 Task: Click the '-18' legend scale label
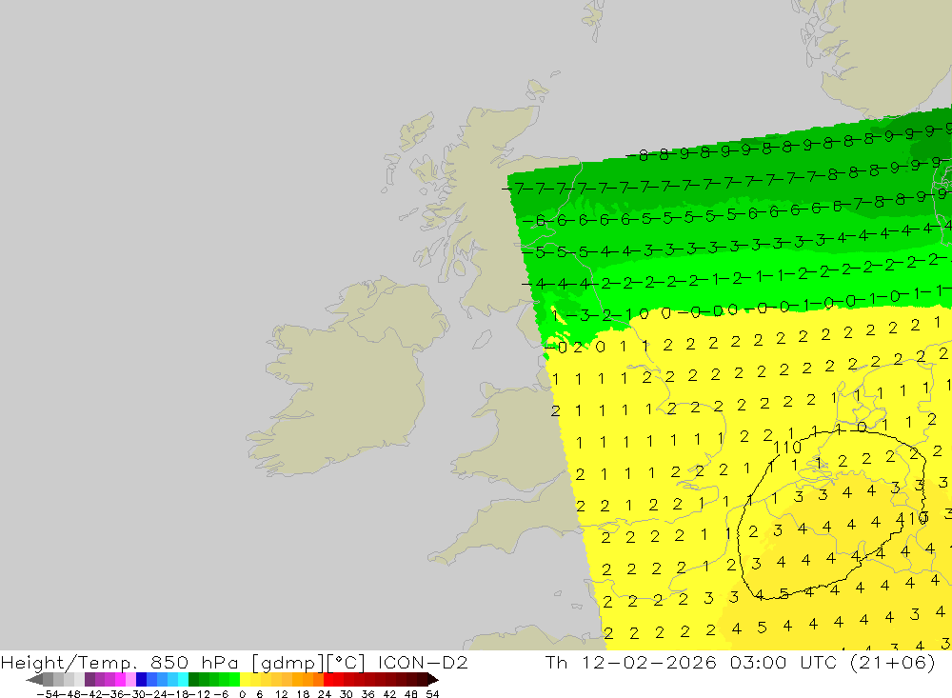coord(179,694)
